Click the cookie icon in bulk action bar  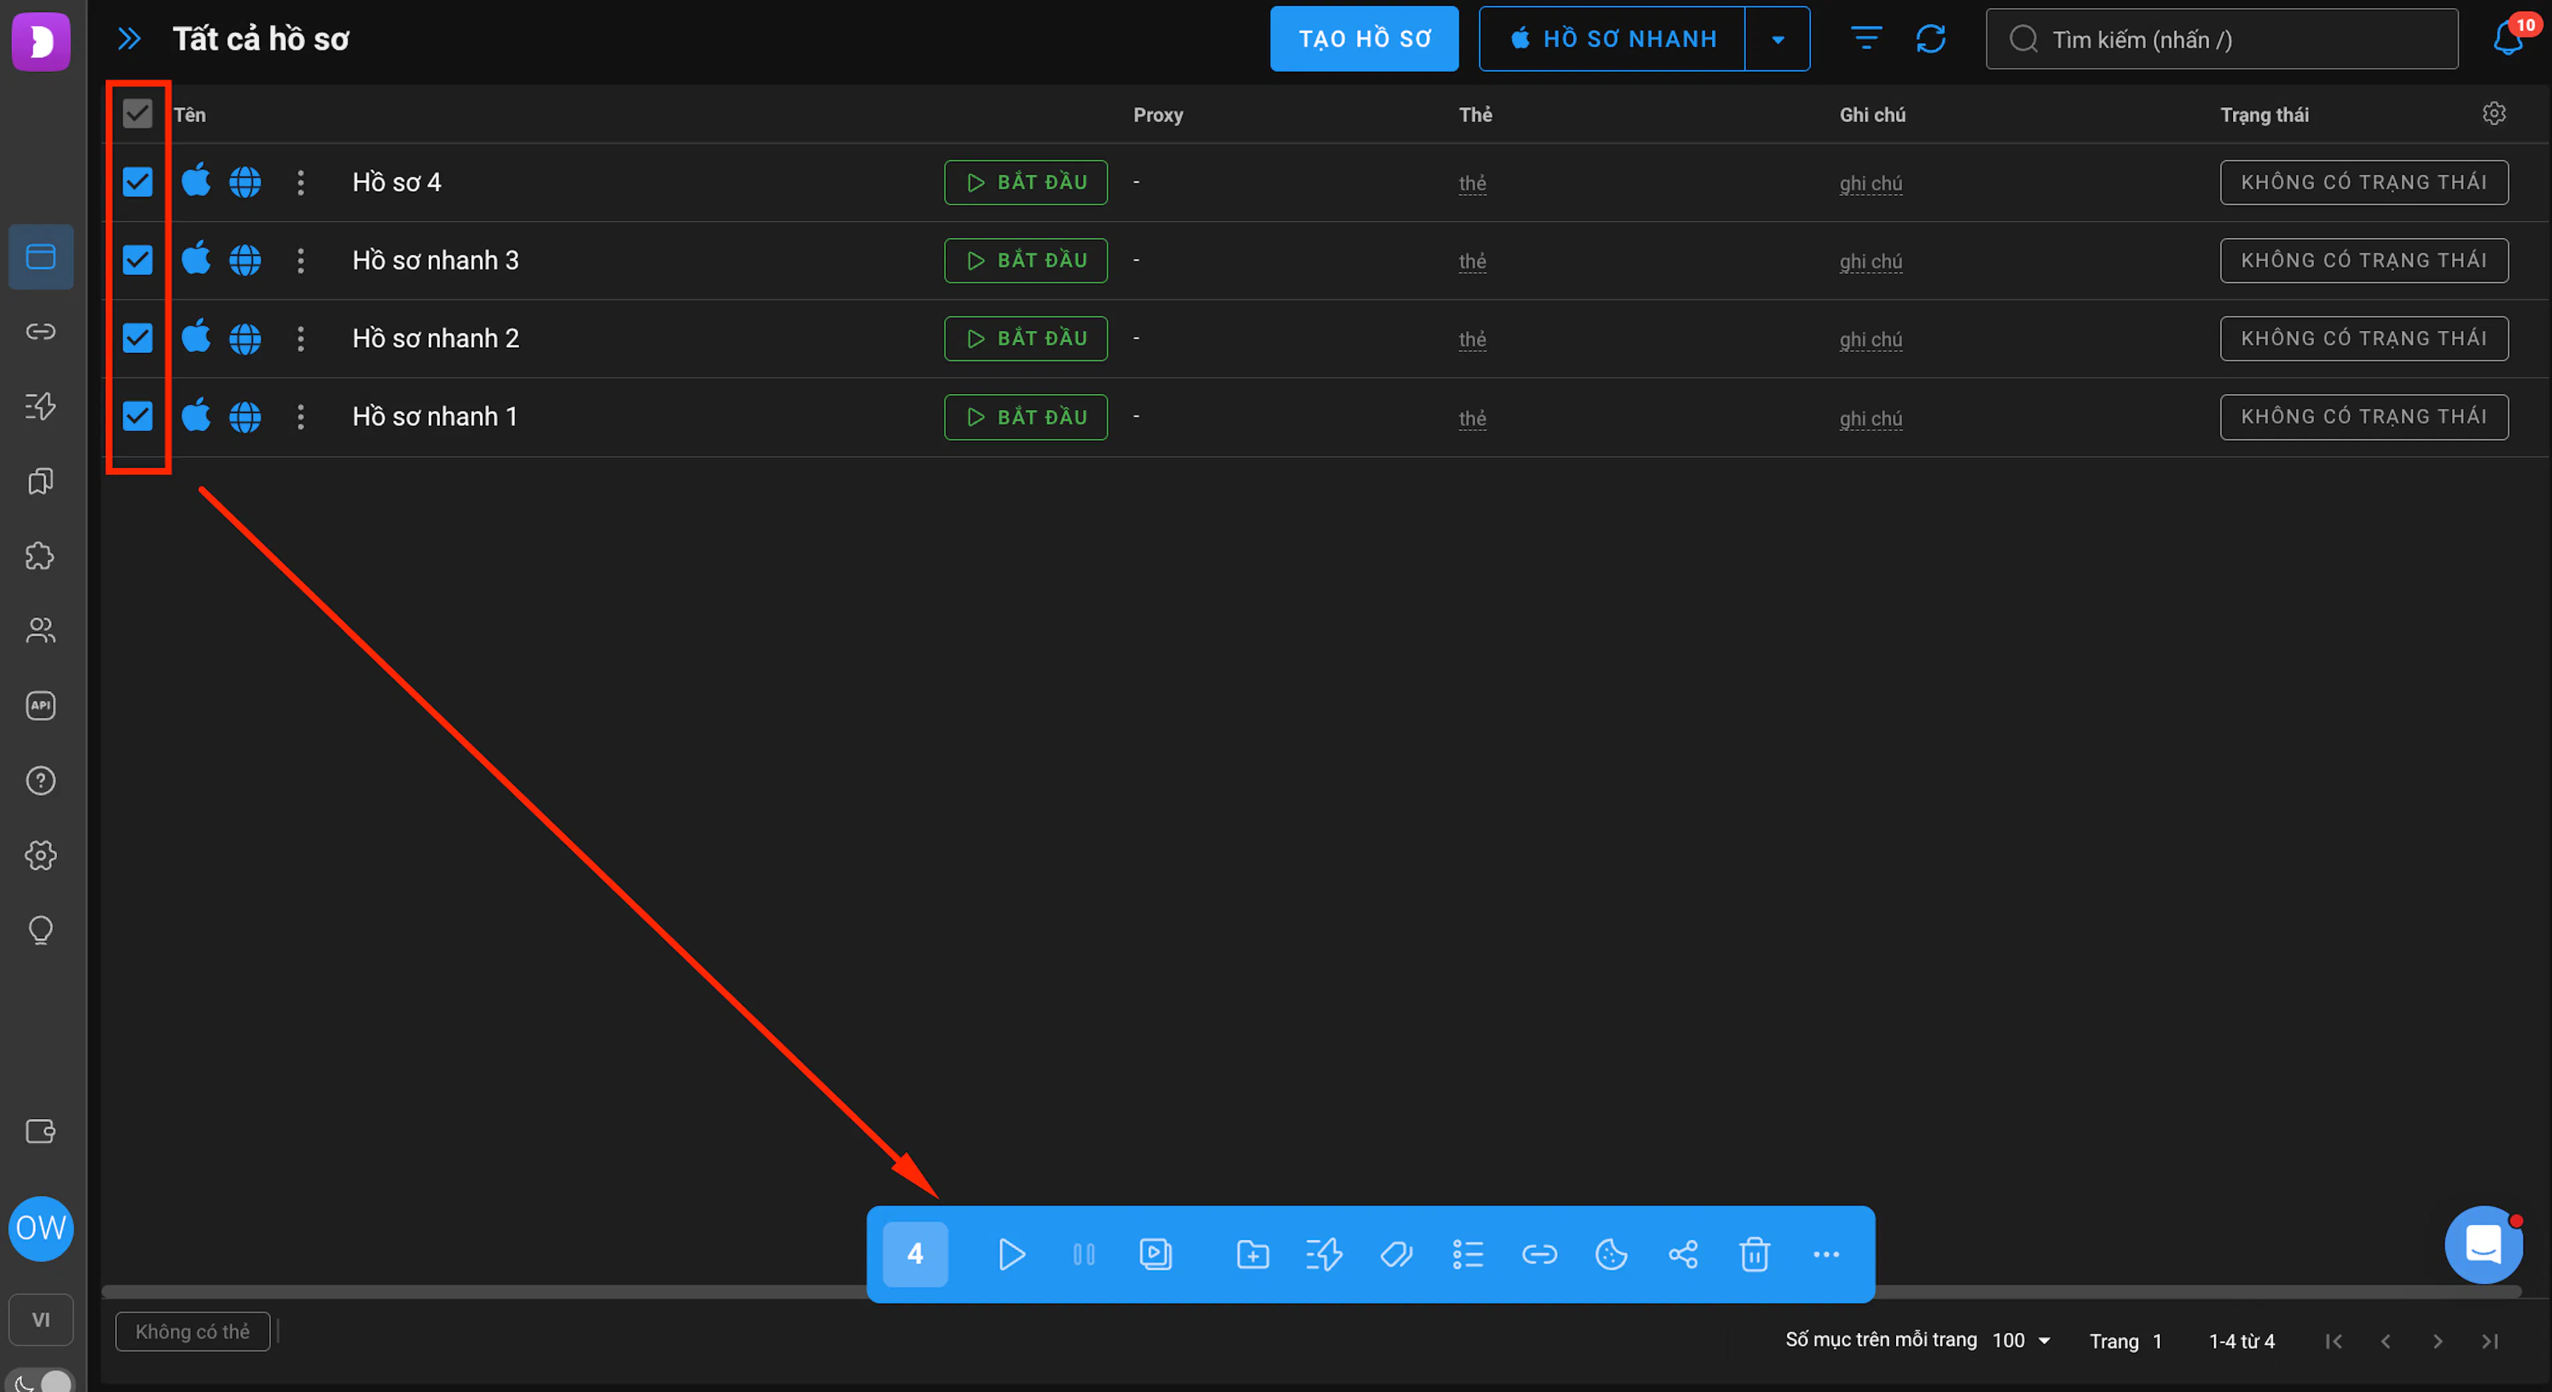pyautogui.click(x=1611, y=1254)
